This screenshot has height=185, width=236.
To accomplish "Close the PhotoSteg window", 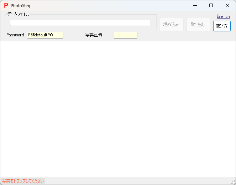I will (227, 6).
